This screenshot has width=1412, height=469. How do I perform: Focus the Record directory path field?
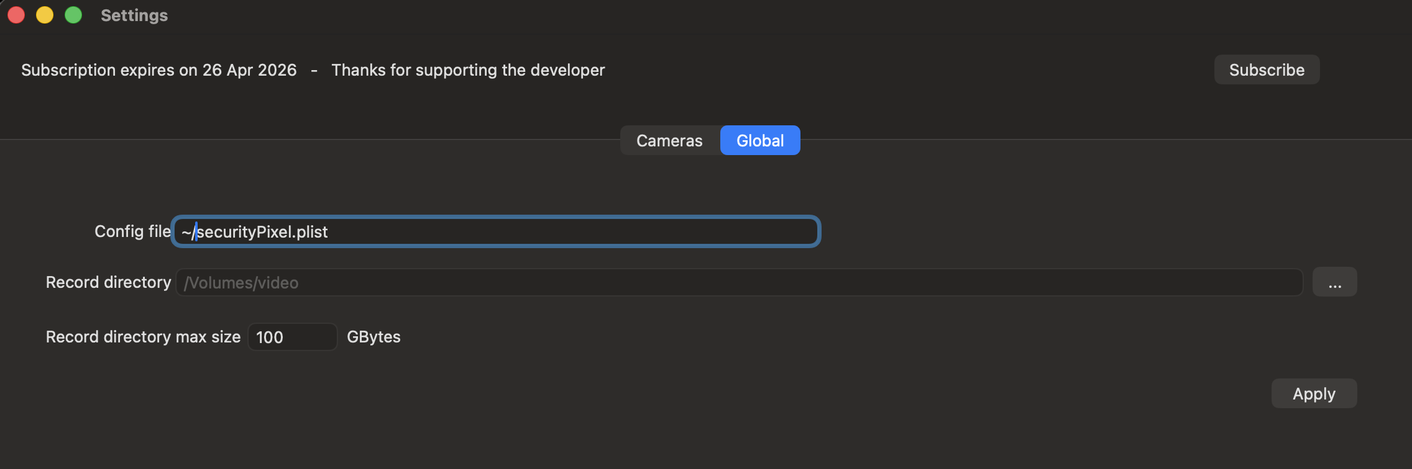click(740, 283)
